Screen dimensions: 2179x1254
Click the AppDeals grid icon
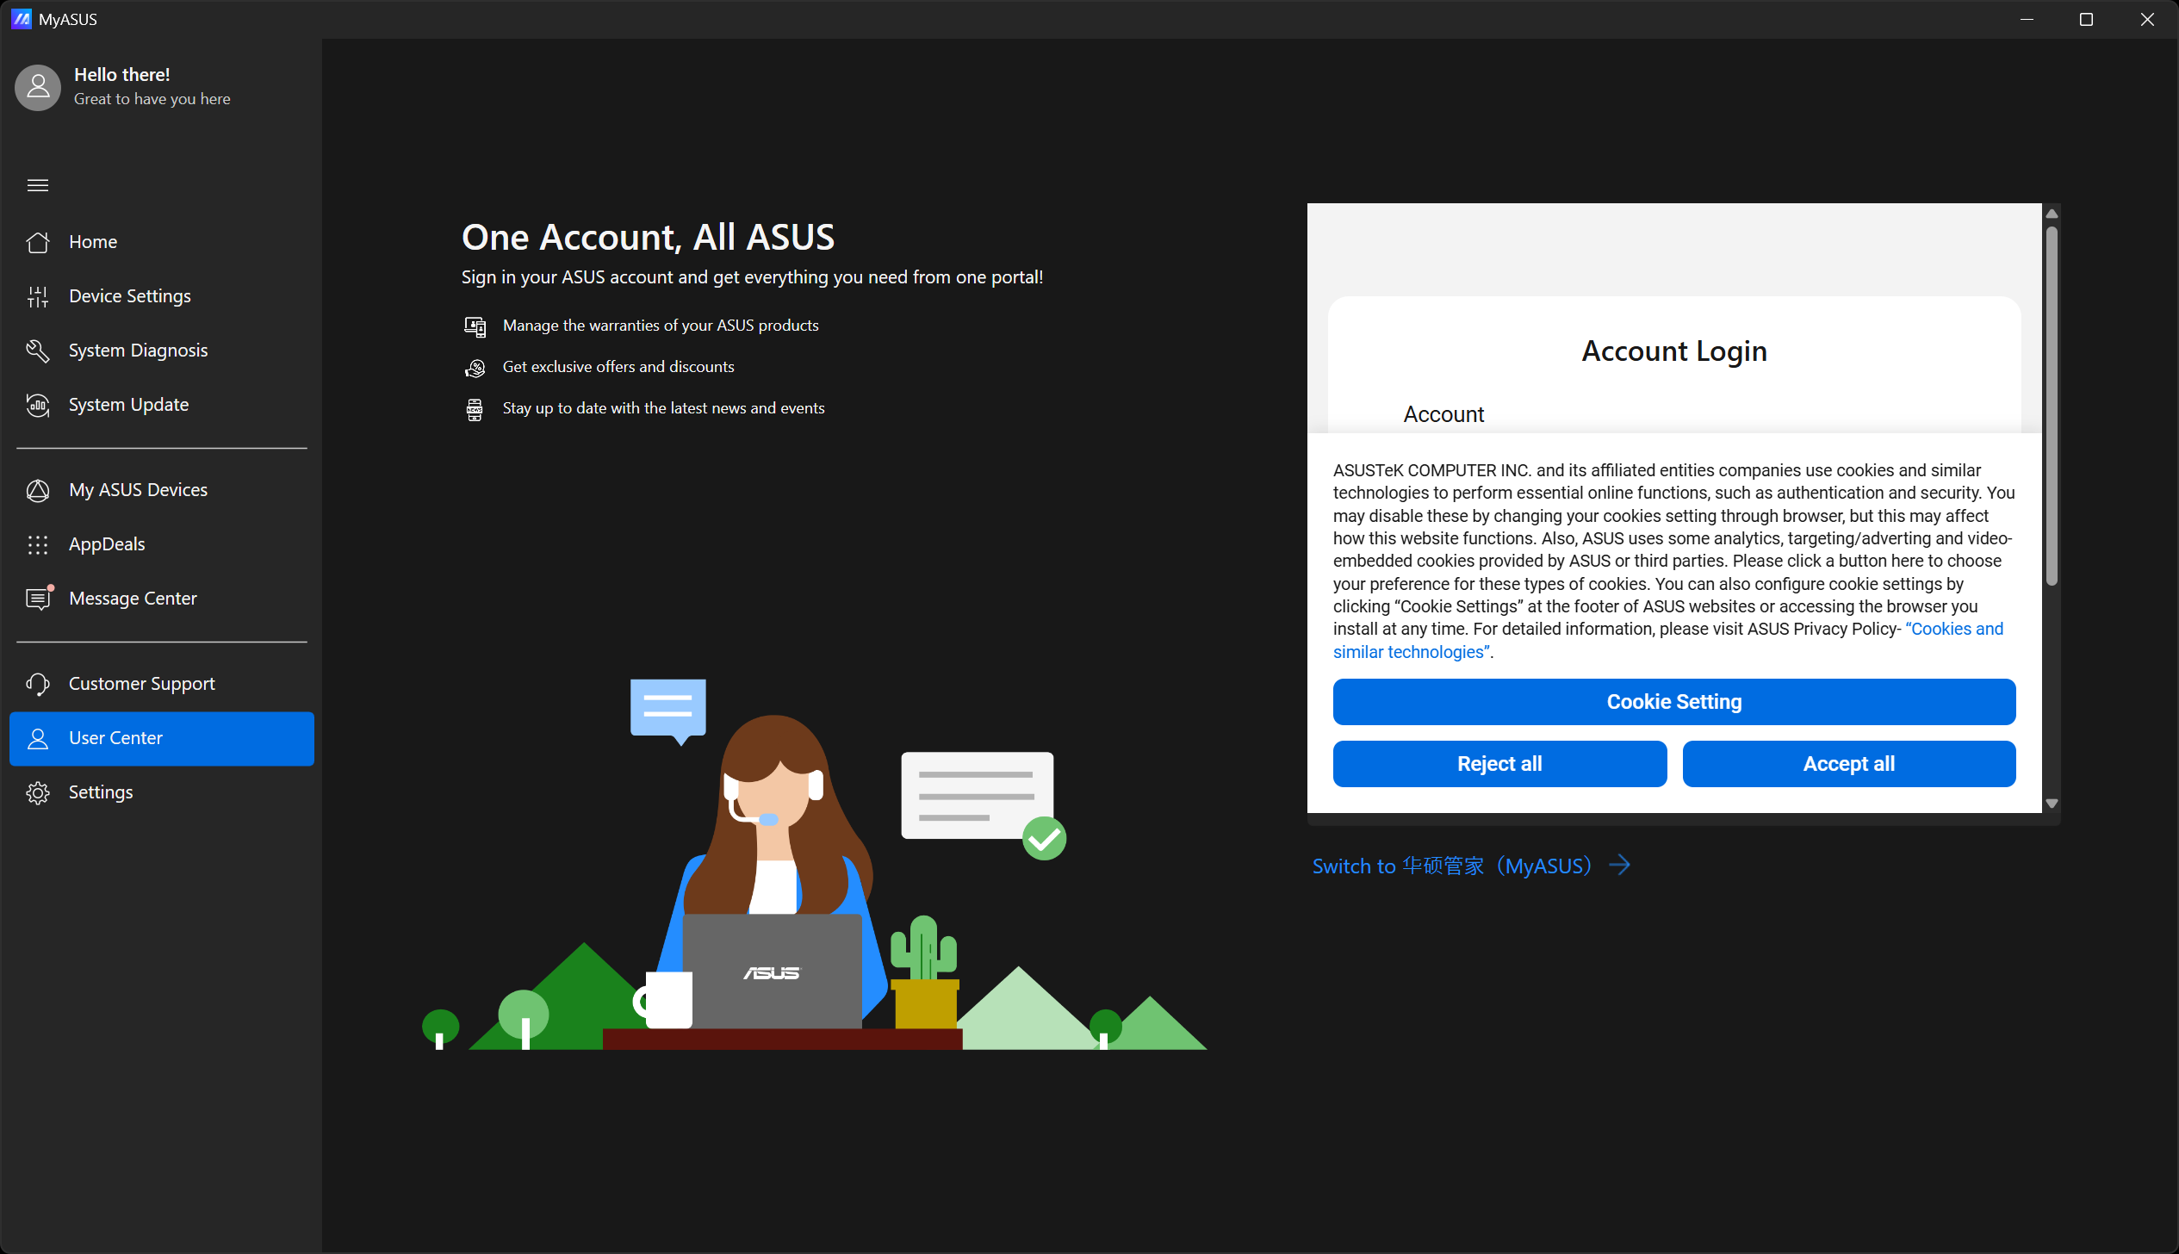[x=37, y=544]
